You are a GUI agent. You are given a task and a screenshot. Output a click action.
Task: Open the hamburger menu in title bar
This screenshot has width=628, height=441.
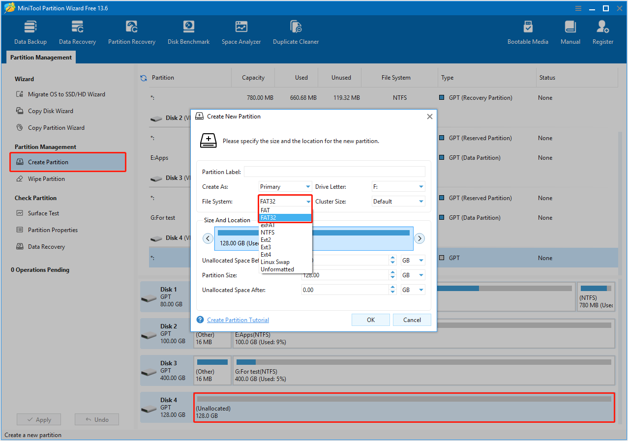coord(578,8)
